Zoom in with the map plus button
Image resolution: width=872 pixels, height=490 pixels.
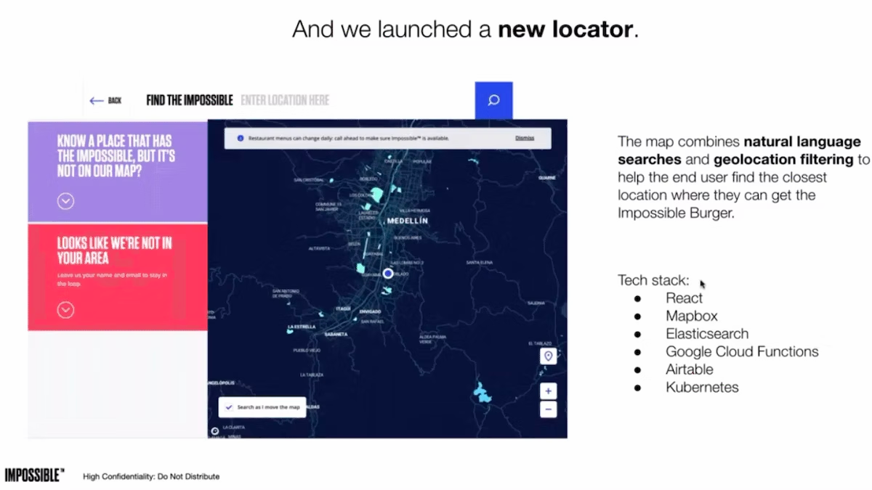[x=549, y=391]
